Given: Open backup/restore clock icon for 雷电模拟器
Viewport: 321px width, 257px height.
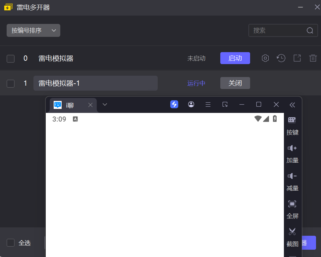Looking at the screenshot, I should tap(281, 58).
